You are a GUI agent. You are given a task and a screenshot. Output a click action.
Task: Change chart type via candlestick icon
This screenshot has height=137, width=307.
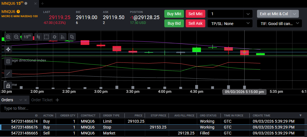[38, 37]
